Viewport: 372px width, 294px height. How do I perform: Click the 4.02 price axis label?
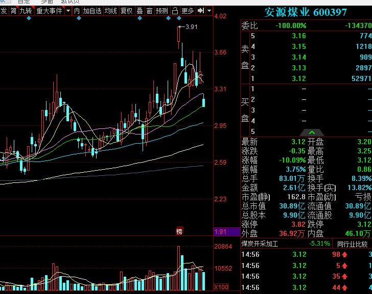tap(220, 16)
